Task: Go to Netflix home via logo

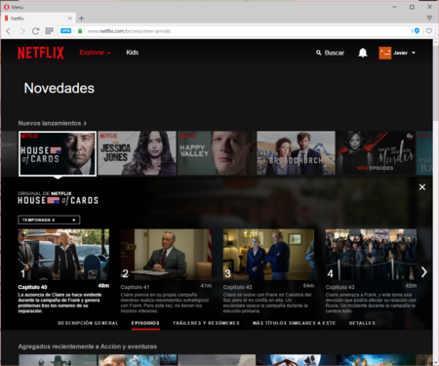Action: [x=41, y=53]
